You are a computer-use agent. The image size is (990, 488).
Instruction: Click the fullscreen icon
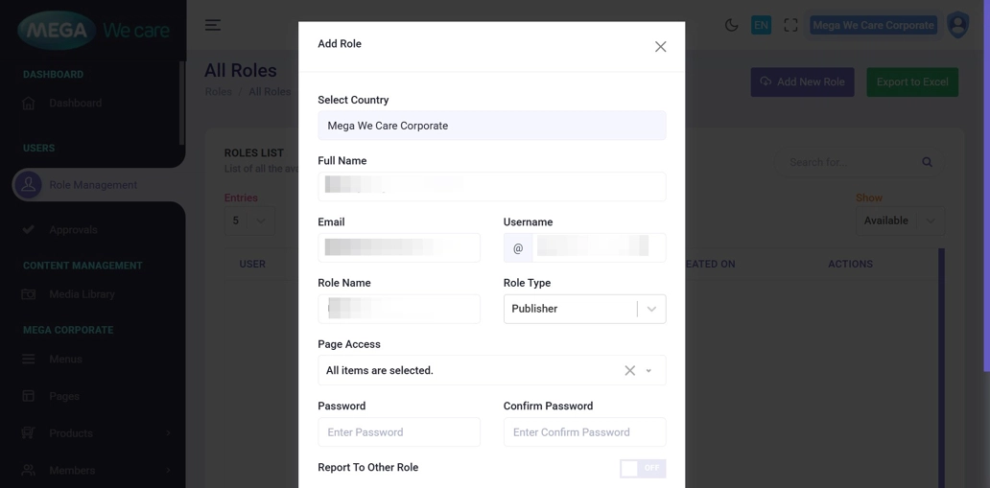790,26
